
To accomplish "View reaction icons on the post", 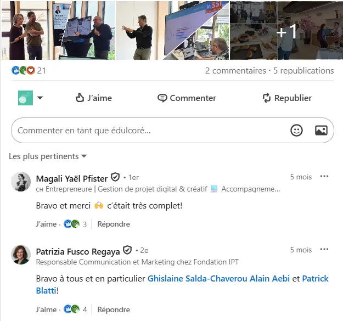I will click(23, 70).
